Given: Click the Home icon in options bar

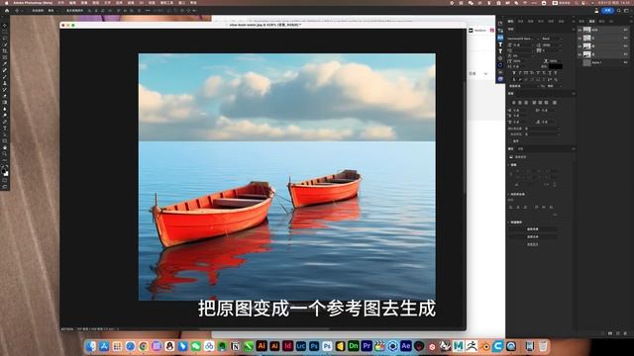Looking at the screenshot, I should tap(7, 11).
